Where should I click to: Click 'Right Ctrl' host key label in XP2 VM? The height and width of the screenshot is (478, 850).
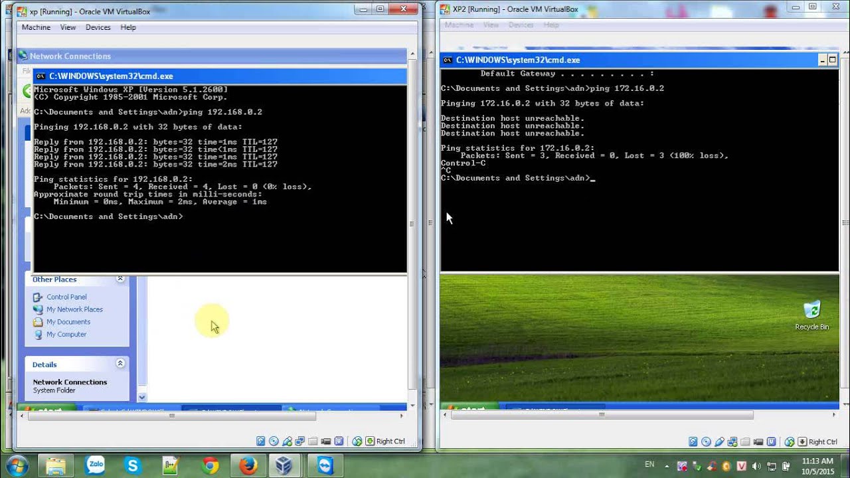[823, 441]
